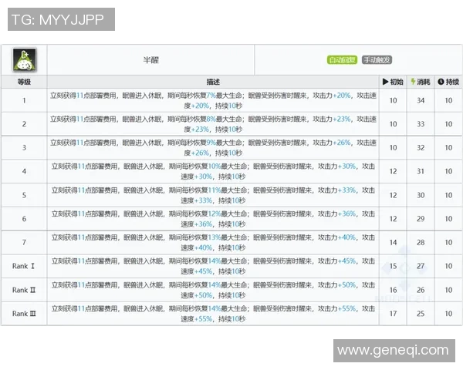Select level 2 row label
Viewport: 463px width, 370px height.
click(x=24, y=124)
